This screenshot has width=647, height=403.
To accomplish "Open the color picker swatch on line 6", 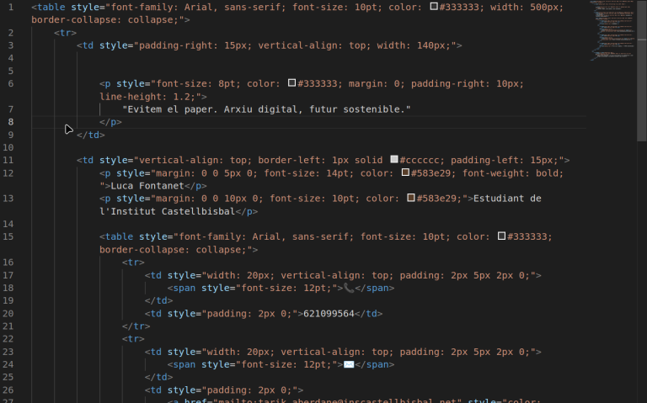I will coord(292,83).
